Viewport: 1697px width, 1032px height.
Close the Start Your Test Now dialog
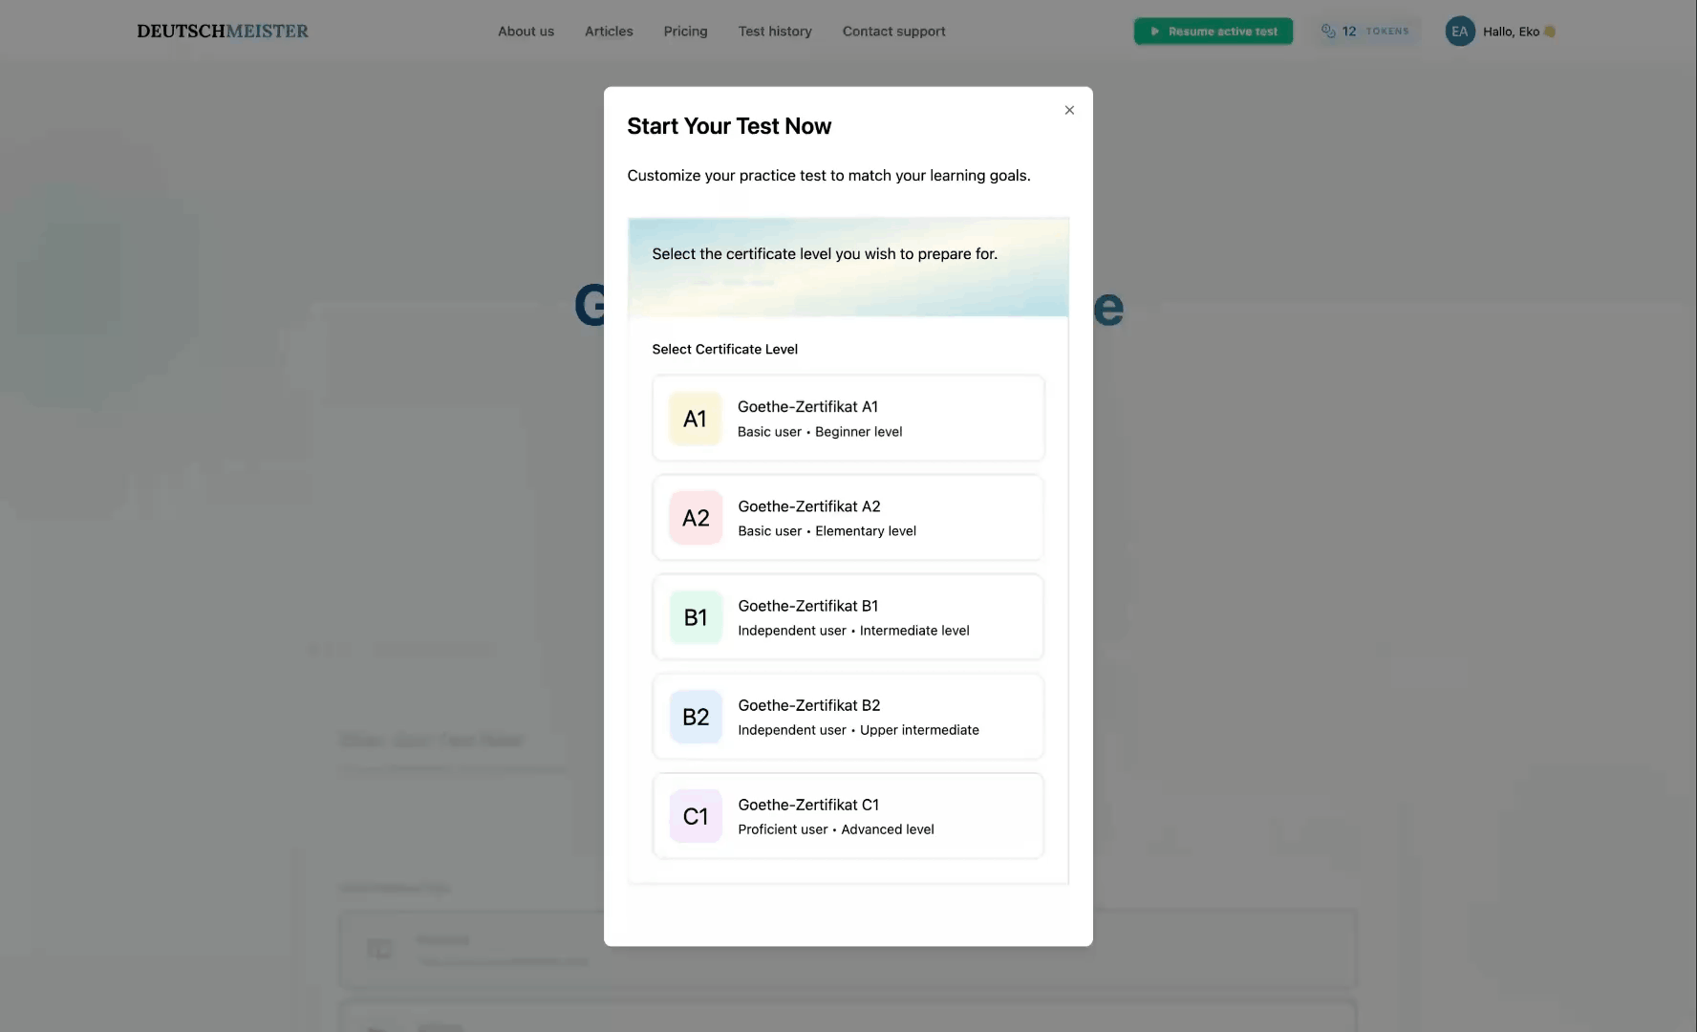[1069, 110]
